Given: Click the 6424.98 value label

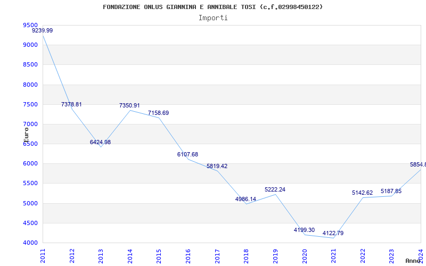Looking at the screenshot, I should point(100,142).
